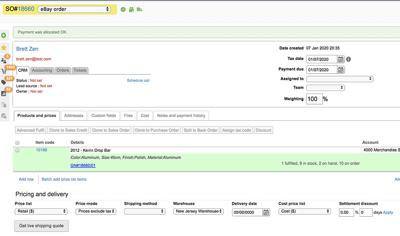
Task: Open the shopping cart sidebar icon
Action: pos(4,71)
